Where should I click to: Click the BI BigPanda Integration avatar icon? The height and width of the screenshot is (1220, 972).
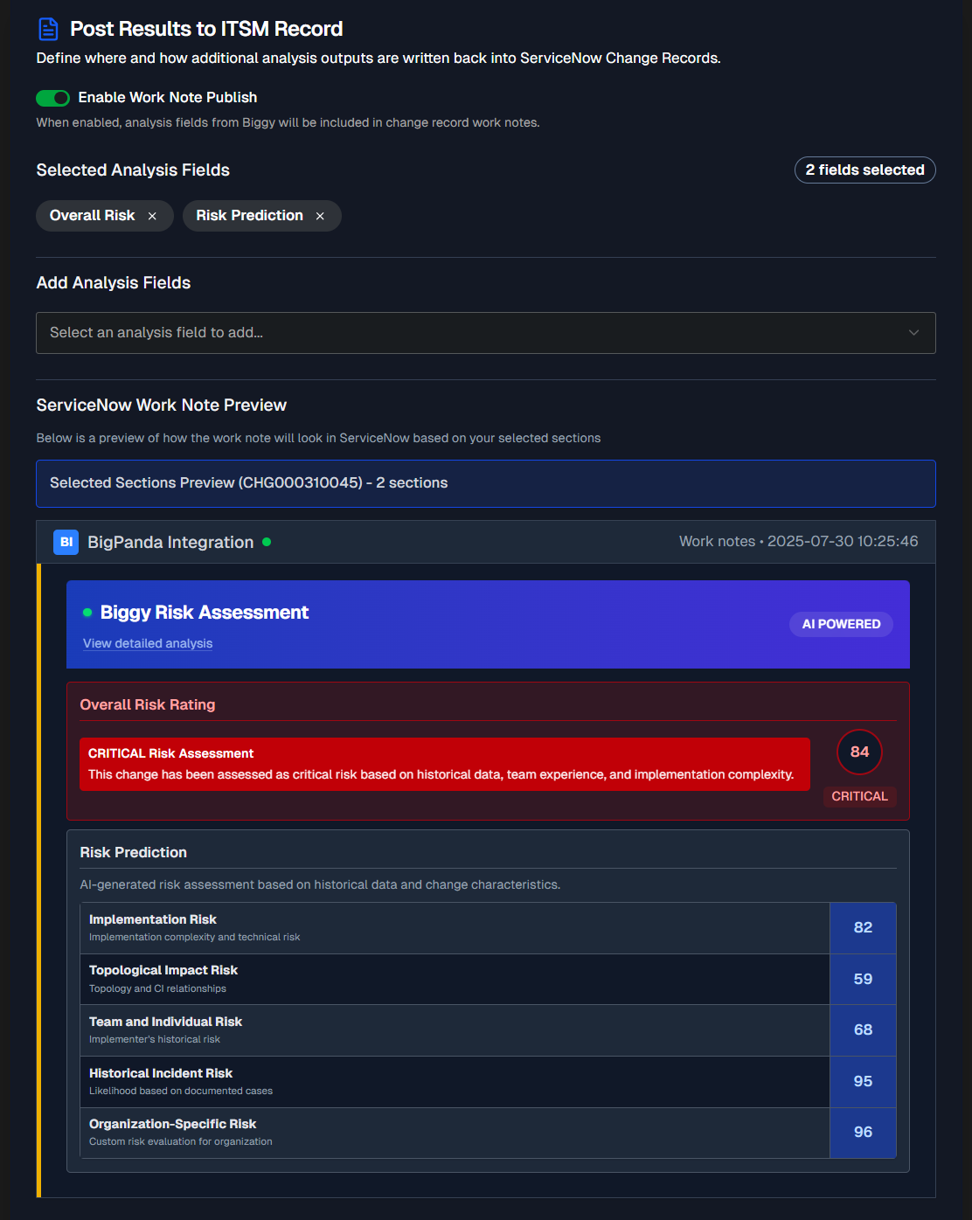(66, 542)
